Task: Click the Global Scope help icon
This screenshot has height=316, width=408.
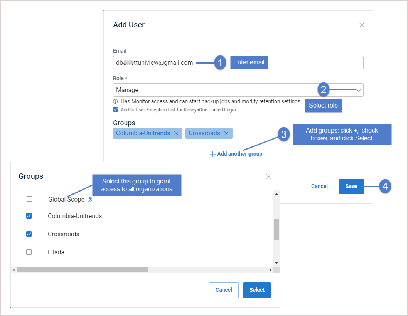Action: tap(90, 200)
